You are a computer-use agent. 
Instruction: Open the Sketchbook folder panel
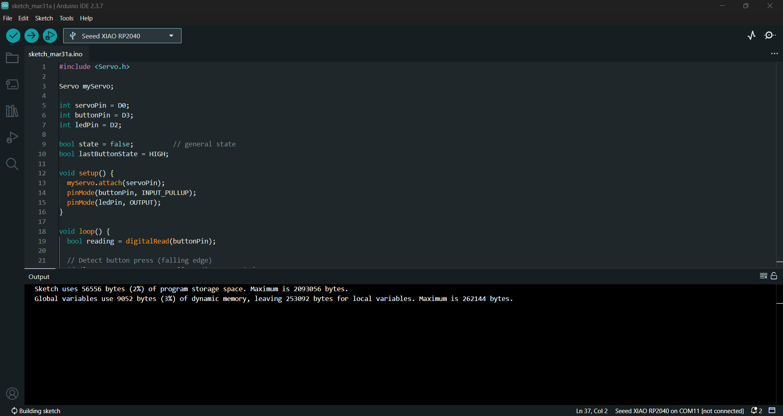(12, 58)
